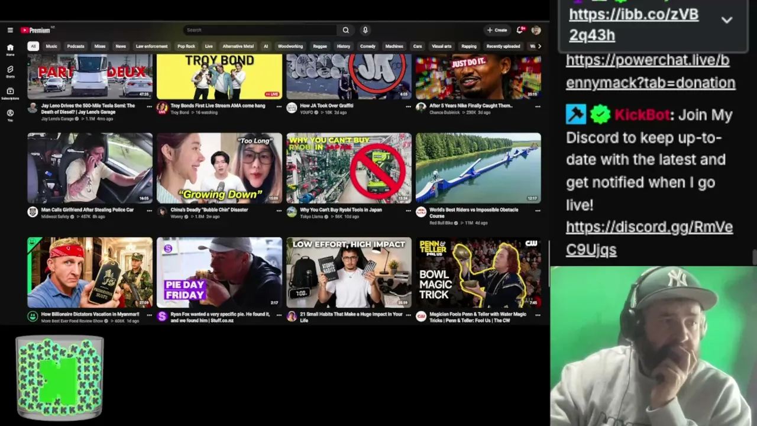Select the Reggae filter chip
The height and width of the screenshot is (426, 757).
(320, 46)
